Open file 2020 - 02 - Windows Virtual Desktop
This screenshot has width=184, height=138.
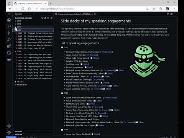coord(34,33)
